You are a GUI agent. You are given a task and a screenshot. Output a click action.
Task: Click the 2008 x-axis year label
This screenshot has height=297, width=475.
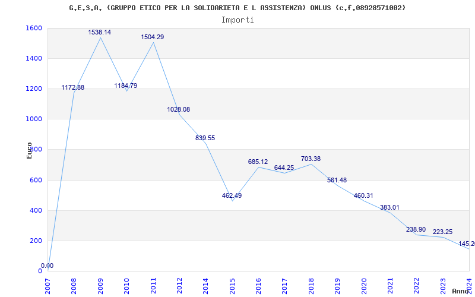(74, 286)
